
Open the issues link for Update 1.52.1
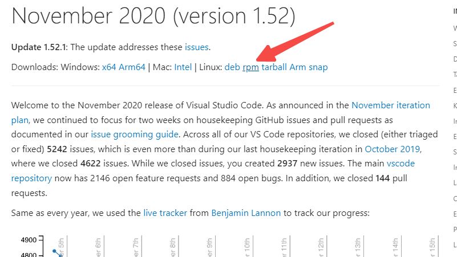tap(196, 47)
